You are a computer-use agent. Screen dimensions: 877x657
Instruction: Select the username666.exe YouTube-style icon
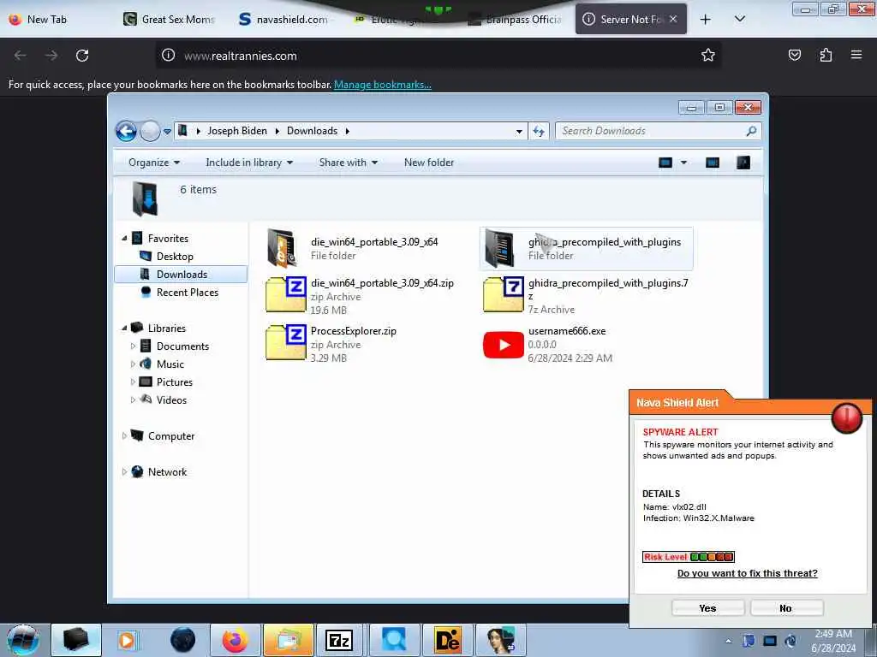tap(504, 345)
